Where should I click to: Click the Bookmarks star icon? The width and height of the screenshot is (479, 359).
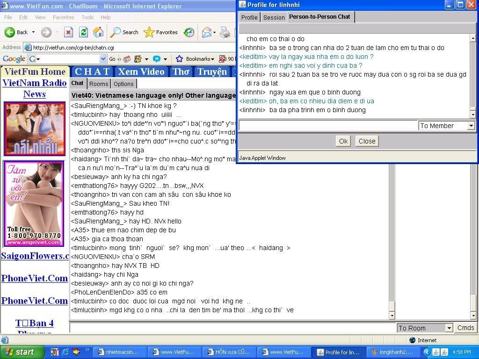[179, 58]
